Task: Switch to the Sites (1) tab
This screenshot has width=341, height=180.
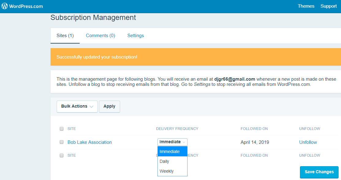Action: (65, 36)
